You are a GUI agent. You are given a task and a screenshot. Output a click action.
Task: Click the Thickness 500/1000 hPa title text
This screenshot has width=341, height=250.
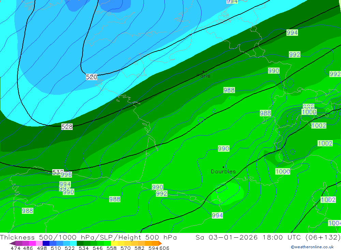(x=88, y=237)
